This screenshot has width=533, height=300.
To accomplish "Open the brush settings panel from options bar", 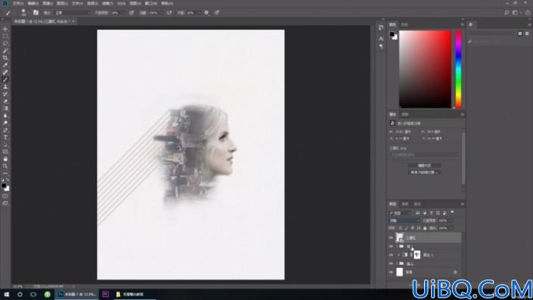I will click(x=36, y=13).
